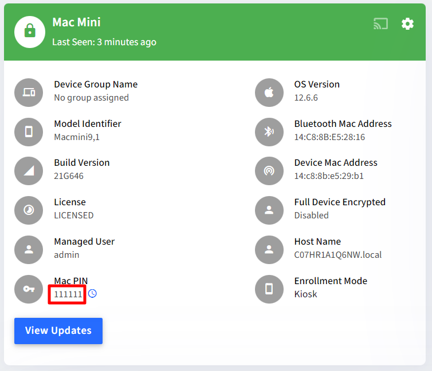Screen dimensions: 432x371
Task: Click the View Updates button
Action: pos(58,330)
